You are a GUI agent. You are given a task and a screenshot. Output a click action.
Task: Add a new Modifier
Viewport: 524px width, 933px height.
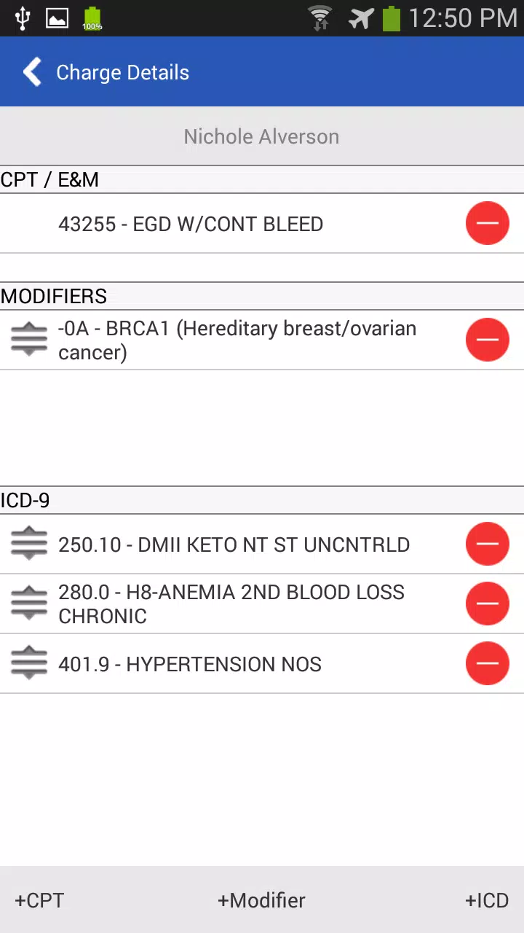coord(261,900)
